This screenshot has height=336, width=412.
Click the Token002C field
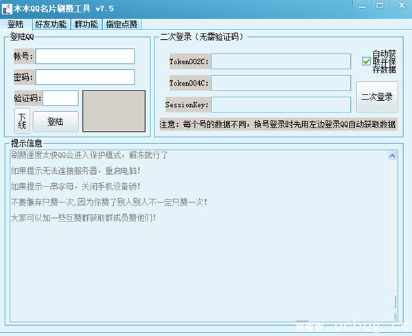coord(281,62)
